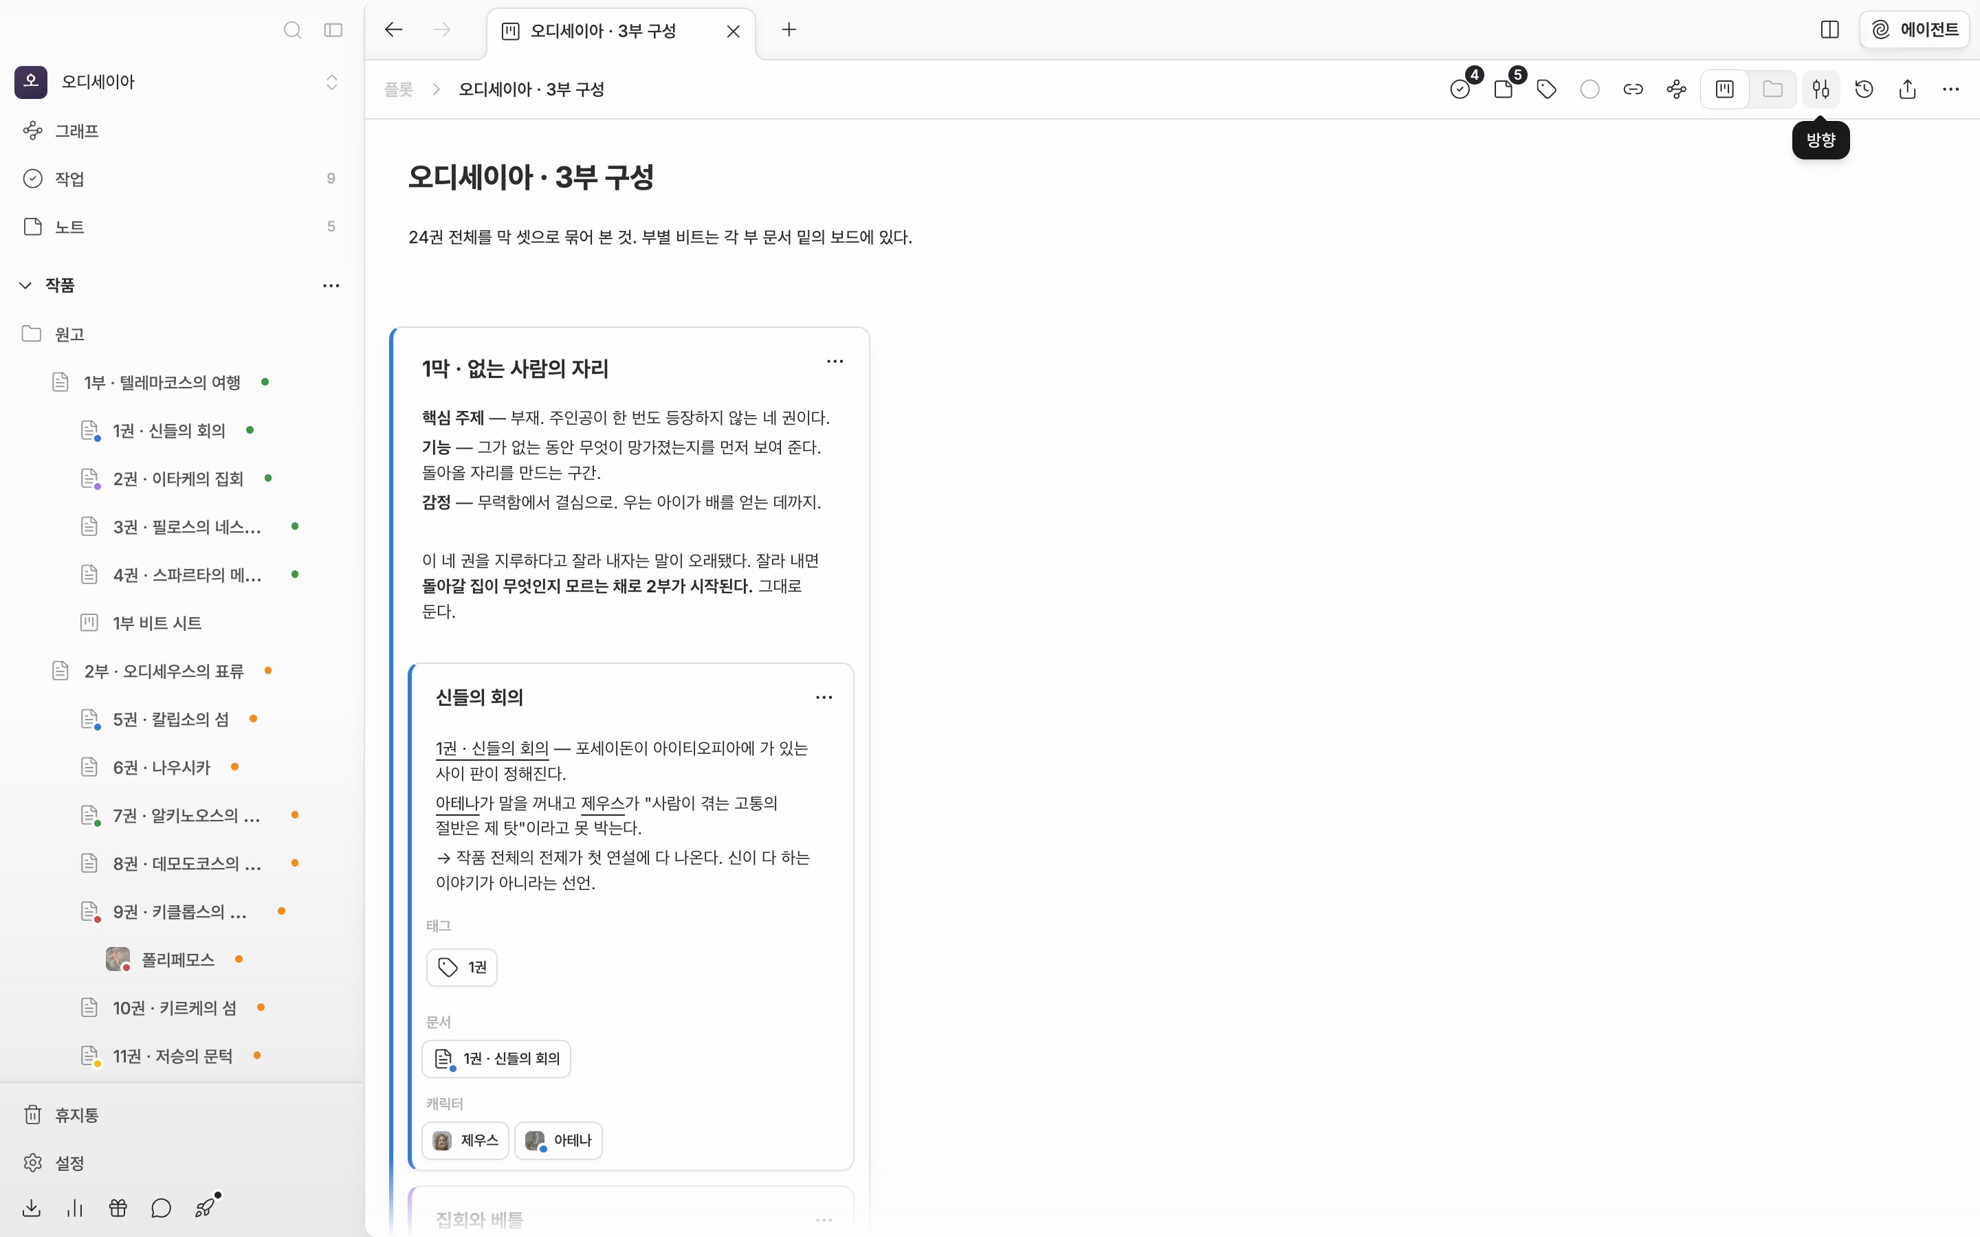Click the 방향 sliders icon
The width and height of the screenshot is (1980, 1237).
click(x=1820, y=89)
